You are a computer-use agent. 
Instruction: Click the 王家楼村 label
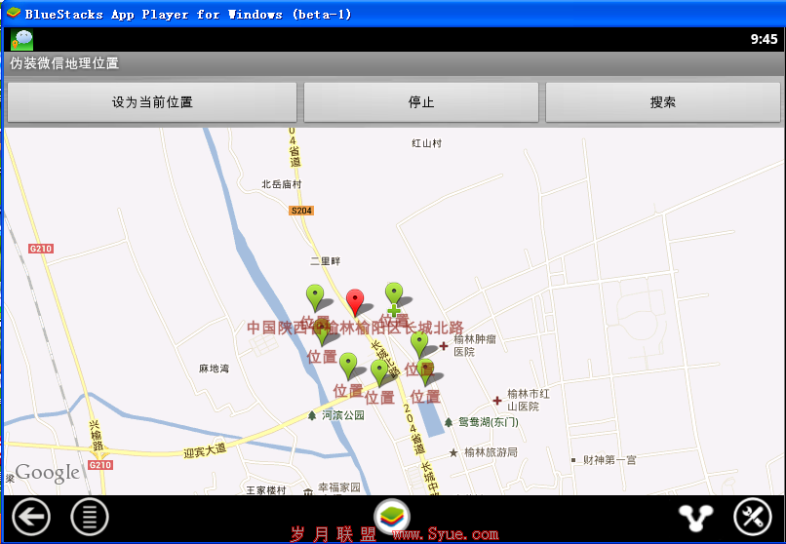pos(265,490)
